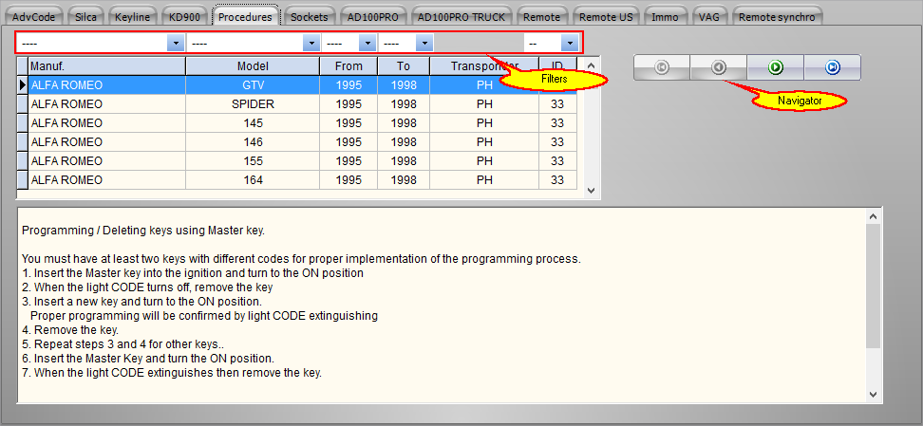Viewport: 923px width, 426px height.
Task: Expand the model filter dropdown
Action: coord(311,44)
